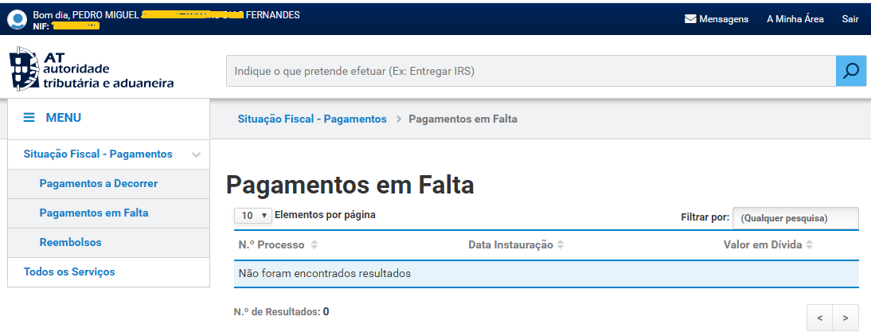This screenshot has width=871, height=336.
Task: Click the user profile avatar icon
Action: tap(17, 20)
